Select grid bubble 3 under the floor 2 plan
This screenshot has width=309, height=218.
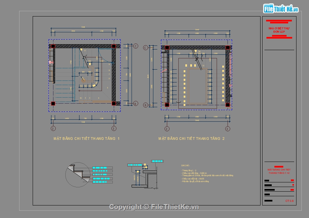pos(228,129)
